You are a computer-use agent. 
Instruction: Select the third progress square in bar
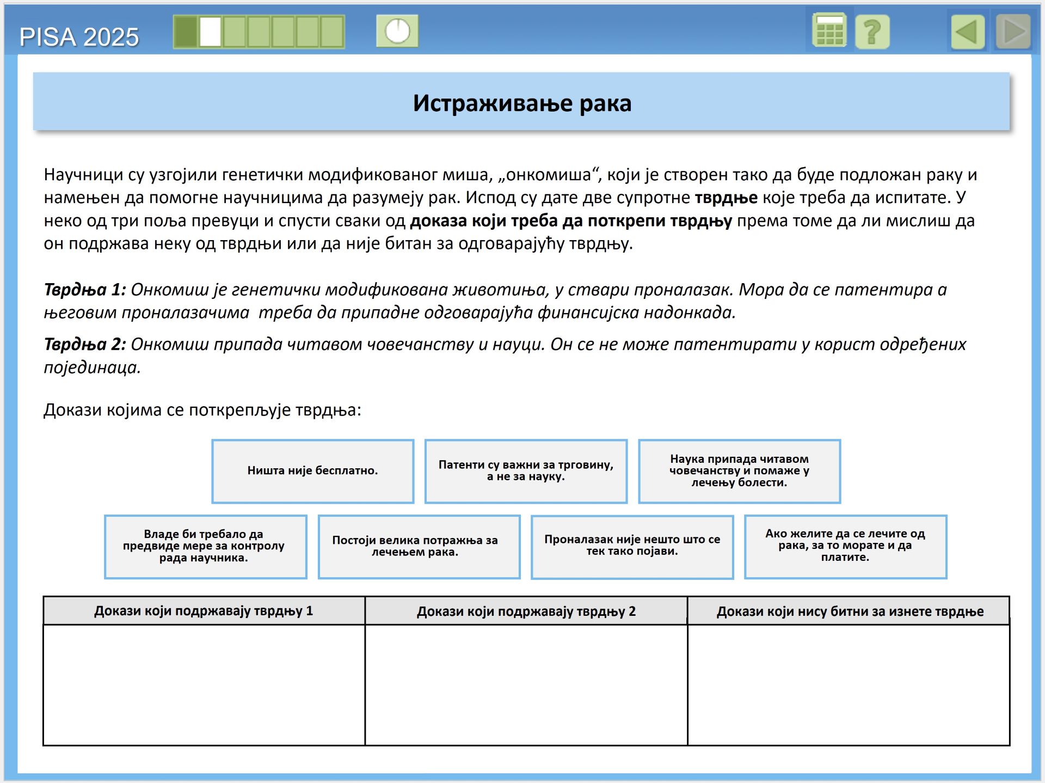(x=235, y=32)
